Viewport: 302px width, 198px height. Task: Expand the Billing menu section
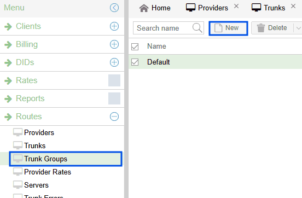114,44
